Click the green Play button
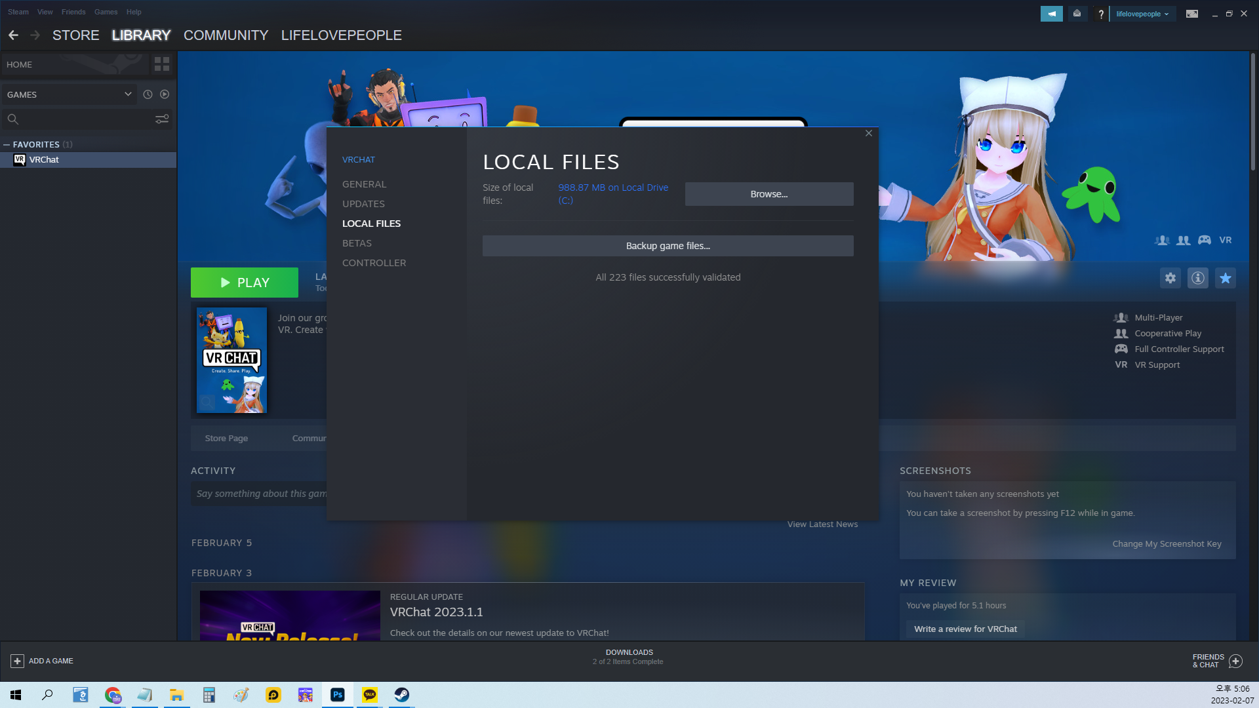The width and height of the screenshot is (1259, 708). click(245, 283)
